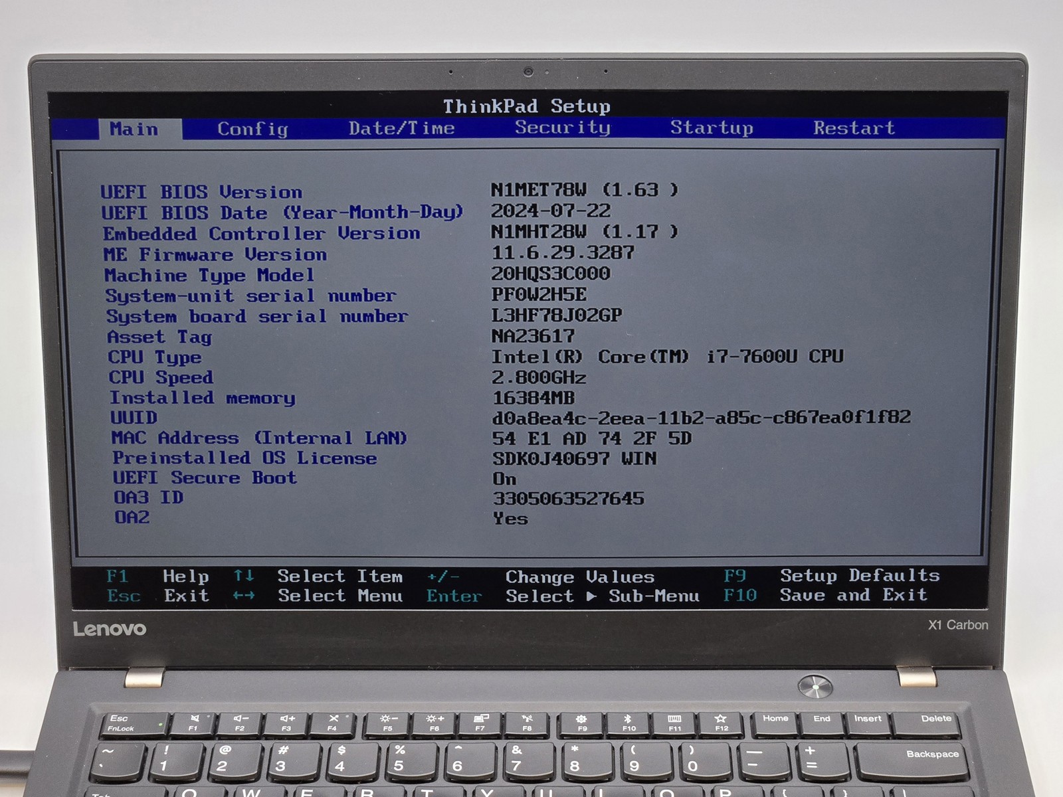Select board serial L3HF78J02GP
This screenshot has width=1063, height=797.
(557, 315)
